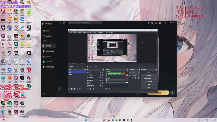Select 场景 2 in Scenes list
The image size is (217, 122).
77,75
